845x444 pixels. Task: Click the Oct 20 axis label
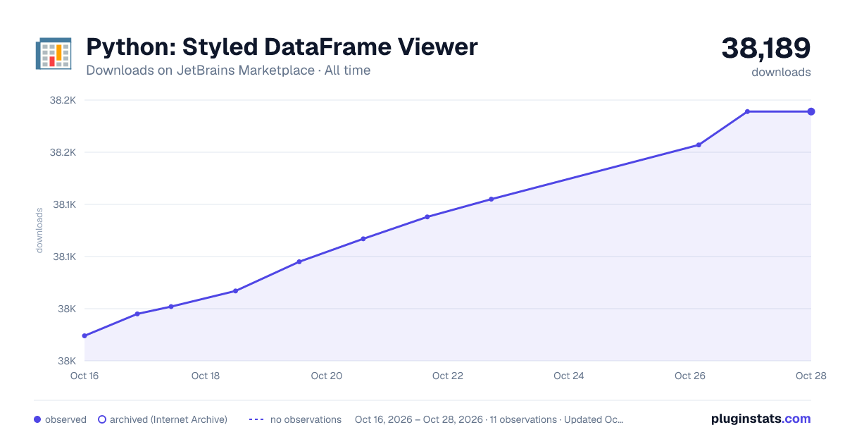click(327, 376)
